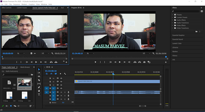Click the timeline horizontal zoom scroll bar
The image size is (205, 112).
143,106
